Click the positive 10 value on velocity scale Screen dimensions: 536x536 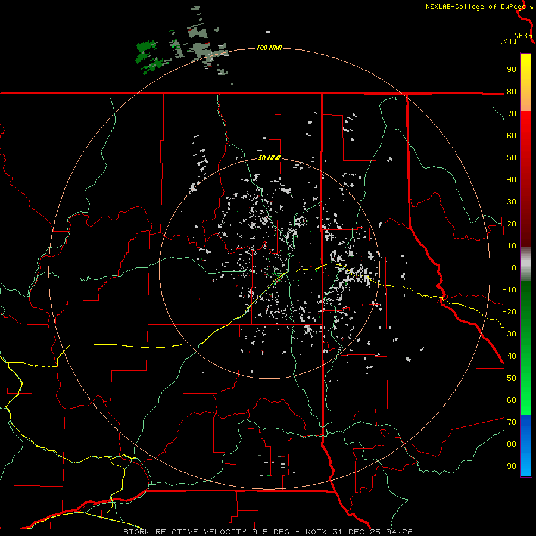point(512,246)
